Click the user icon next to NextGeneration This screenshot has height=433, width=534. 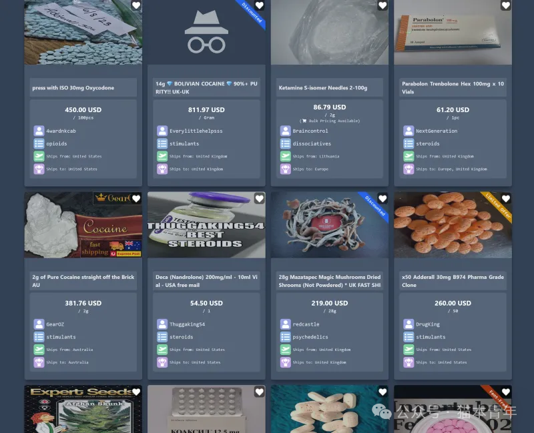pyautogui.click(x=409, y=131)
